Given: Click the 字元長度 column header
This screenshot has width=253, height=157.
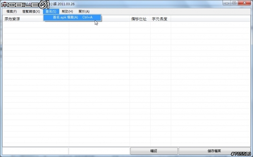Looking at the screenshot, I should (160, 19).
